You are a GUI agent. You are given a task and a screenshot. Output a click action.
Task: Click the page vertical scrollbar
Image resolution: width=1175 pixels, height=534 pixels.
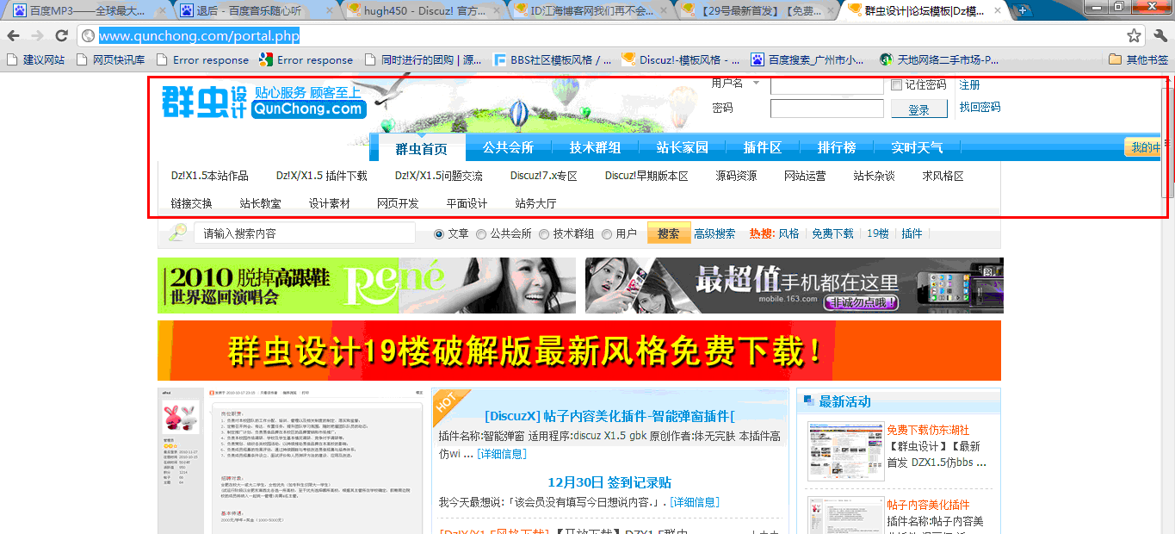coord(1168,141)
